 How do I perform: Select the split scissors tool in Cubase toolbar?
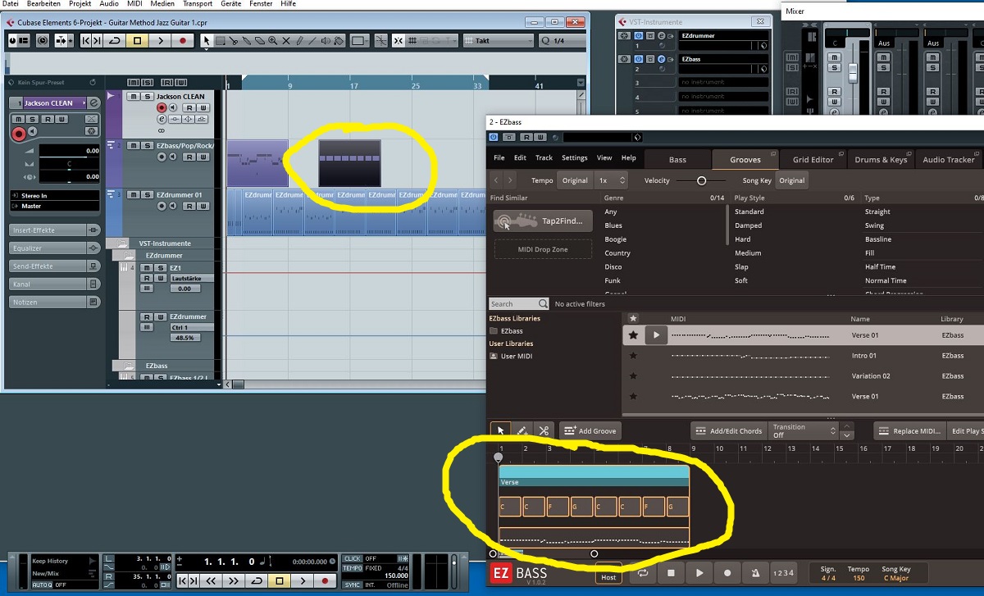[233, 40]
